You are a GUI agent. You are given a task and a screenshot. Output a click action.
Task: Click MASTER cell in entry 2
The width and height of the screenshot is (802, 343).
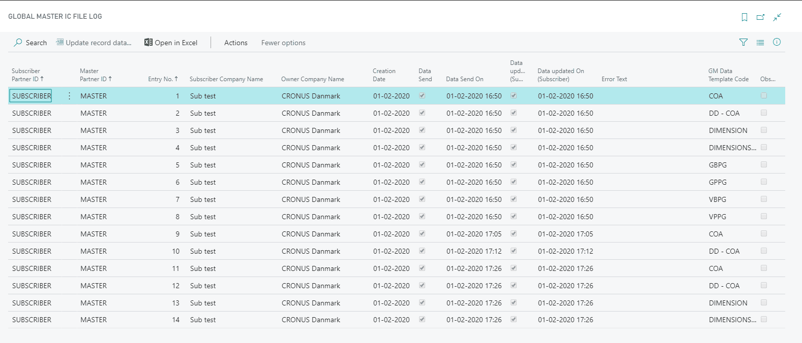94,113
